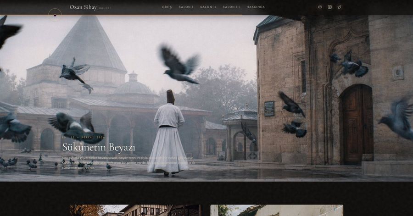Open the YouTube channel icon
The height and width of the screenshot is (216, 413).
[320, 7]
